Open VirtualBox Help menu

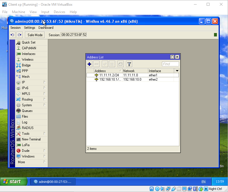73,12
